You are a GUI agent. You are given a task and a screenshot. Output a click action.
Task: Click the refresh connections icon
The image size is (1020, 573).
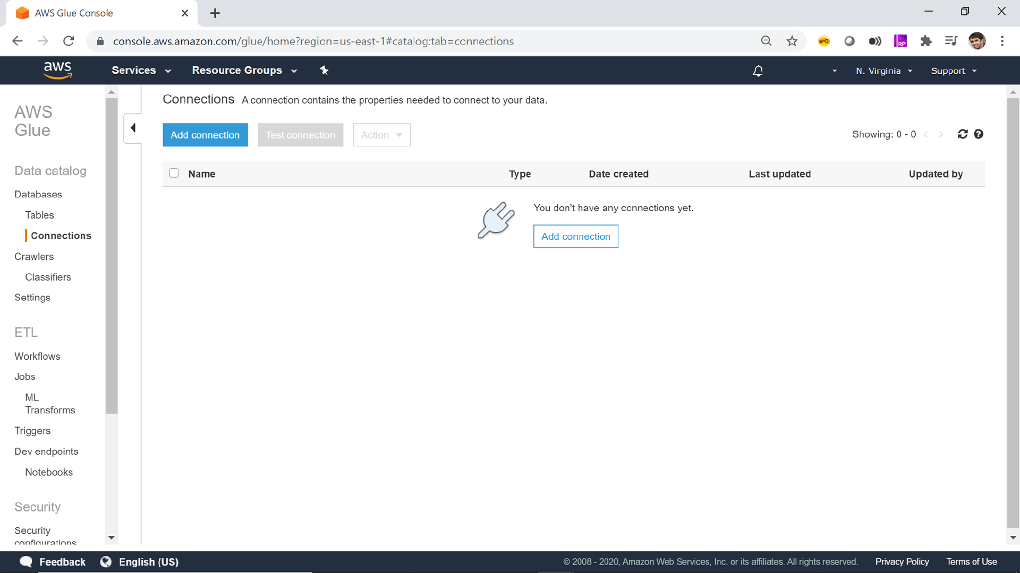pos(962,134)
